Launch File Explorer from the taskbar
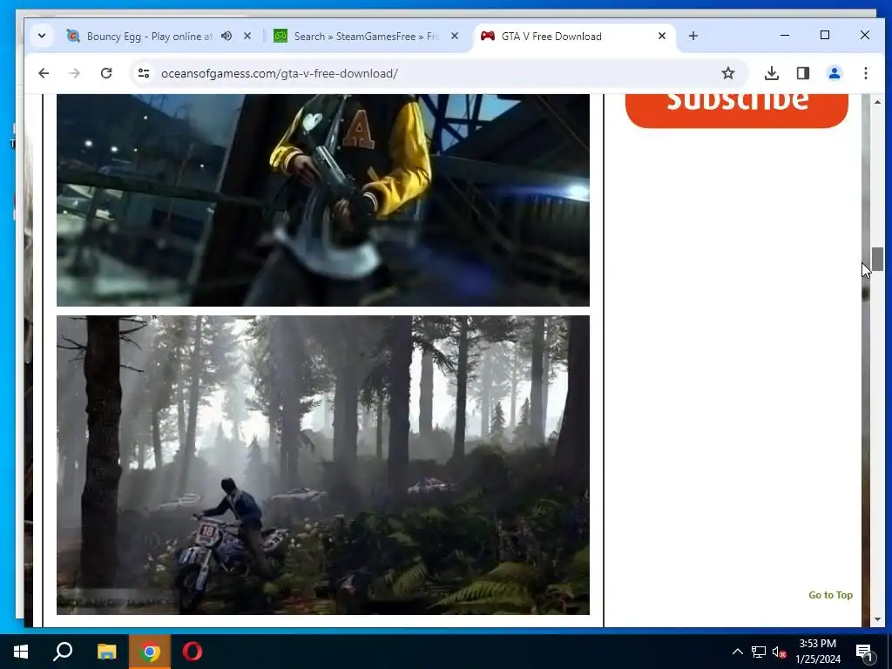The image size is (892, 669). tap(106, 652)
